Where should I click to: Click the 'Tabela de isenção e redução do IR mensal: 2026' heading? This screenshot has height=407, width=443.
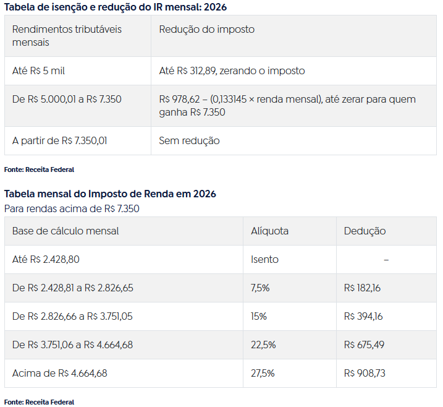[x=115, y=7]
